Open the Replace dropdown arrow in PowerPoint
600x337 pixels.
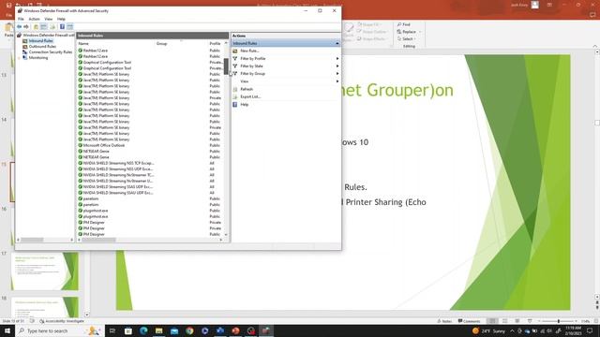(420, 32)
